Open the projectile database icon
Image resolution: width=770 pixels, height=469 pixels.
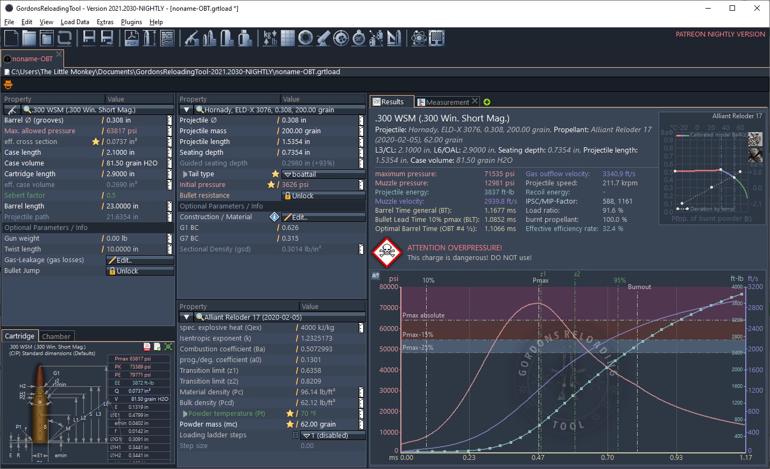tap(210, 38)
